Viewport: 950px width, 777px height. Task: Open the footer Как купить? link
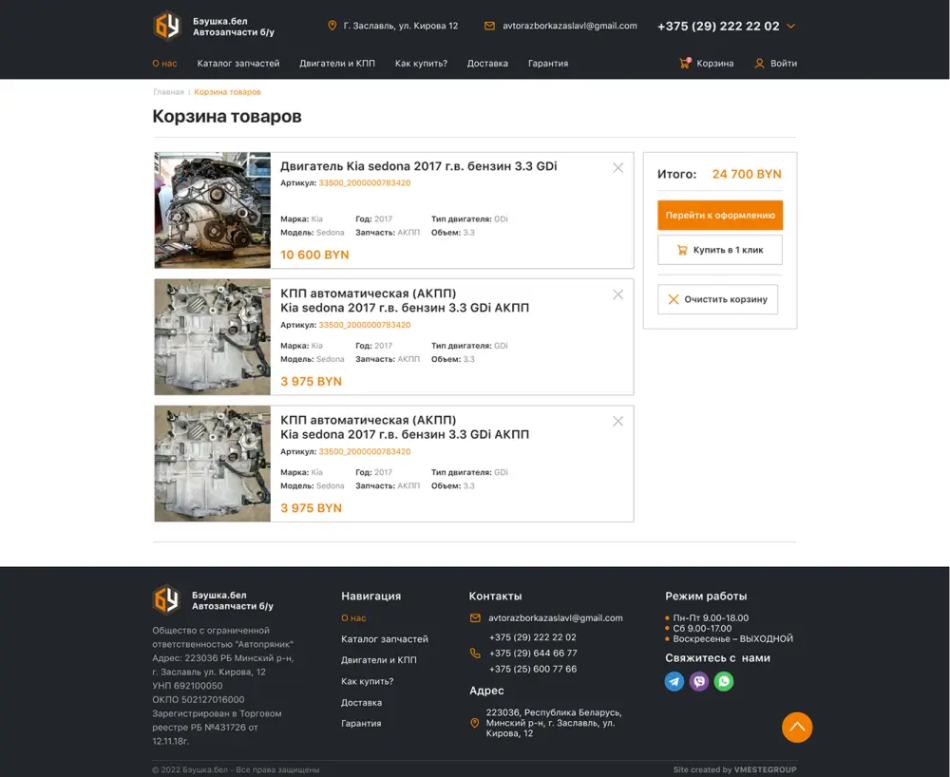[367, 681]
